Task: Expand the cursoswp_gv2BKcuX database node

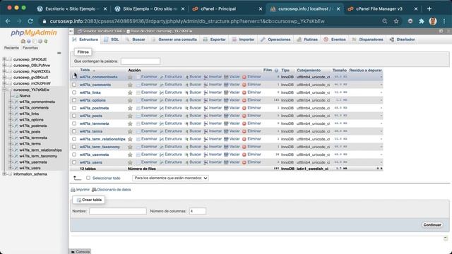Action: [x=4, y=78]
